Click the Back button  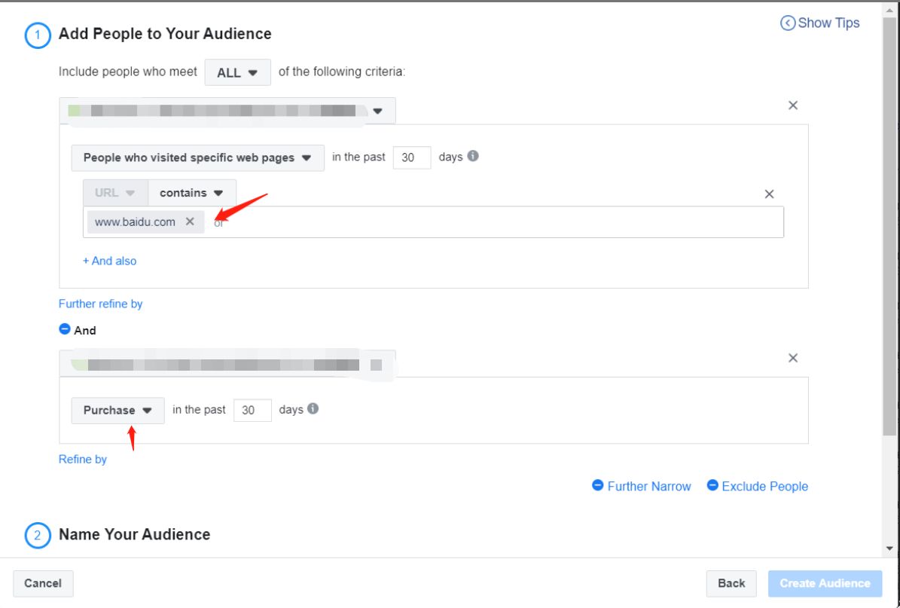point(730,582)
